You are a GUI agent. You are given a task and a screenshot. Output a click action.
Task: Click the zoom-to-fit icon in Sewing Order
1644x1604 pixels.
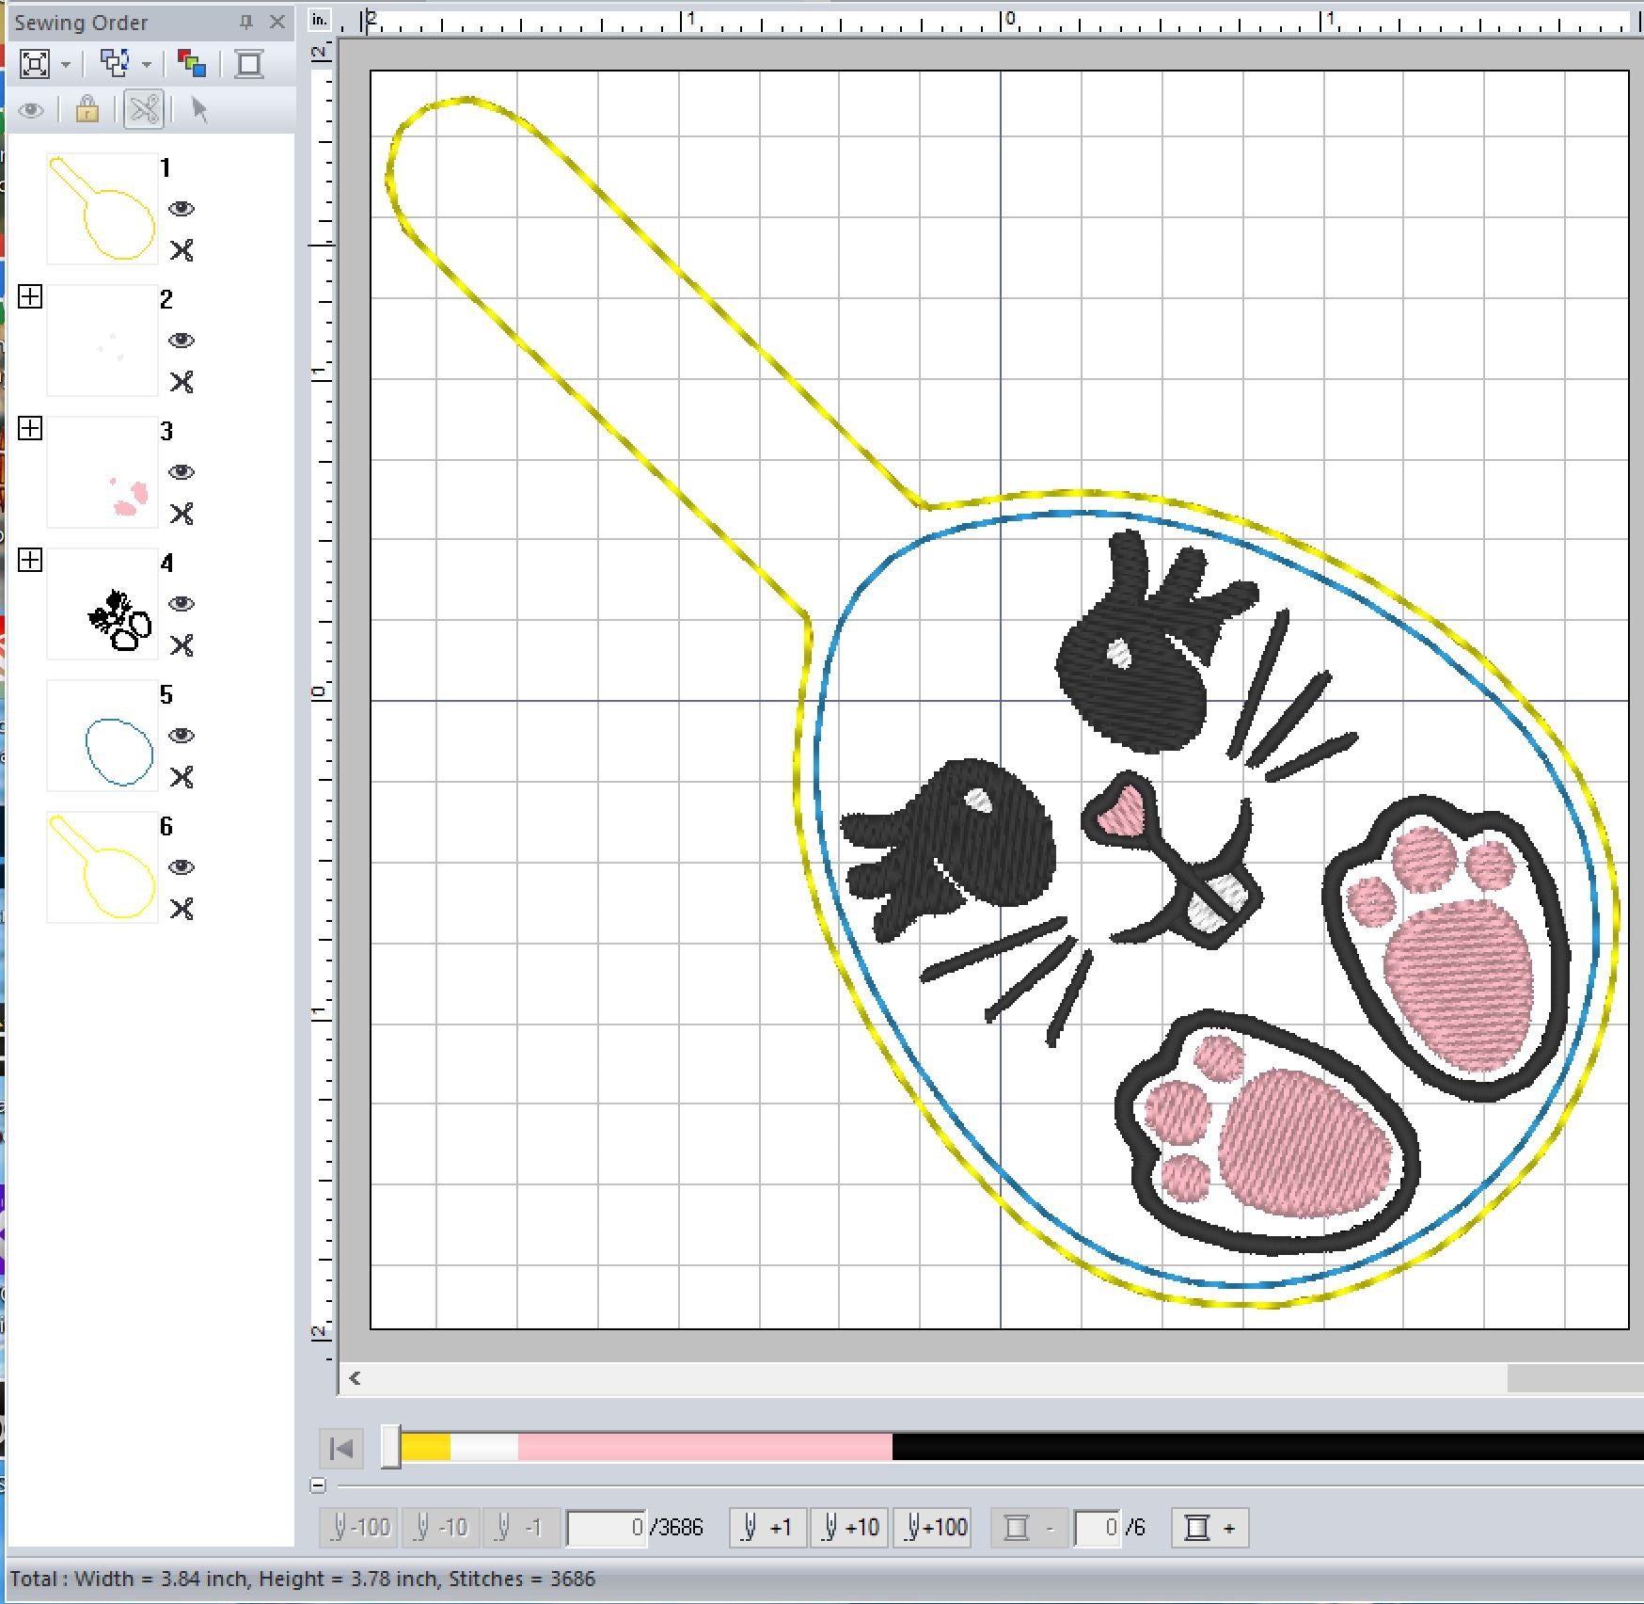coord(35,64)
